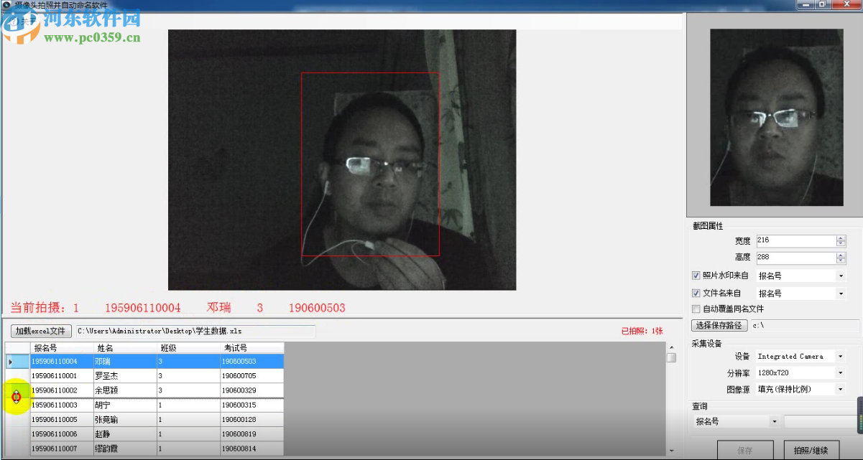Select the exam number 190600128
The image size is (863, 460).
point(252,420)
